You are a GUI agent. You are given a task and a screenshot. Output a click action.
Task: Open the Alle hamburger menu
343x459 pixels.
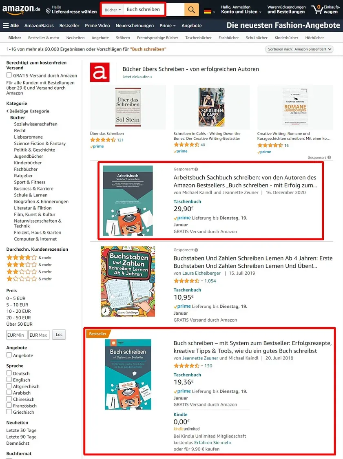click(11, 25)
